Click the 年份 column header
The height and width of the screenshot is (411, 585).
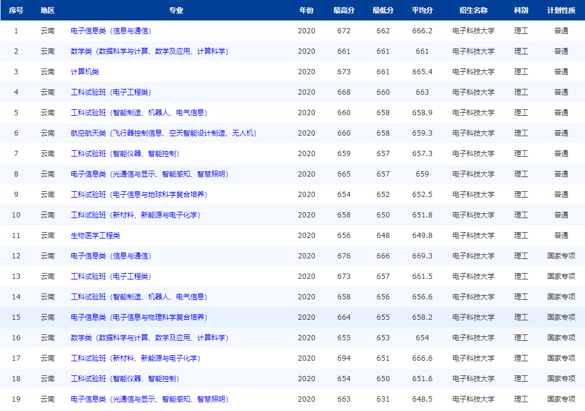pyautogui.click(x=307, y=11)
